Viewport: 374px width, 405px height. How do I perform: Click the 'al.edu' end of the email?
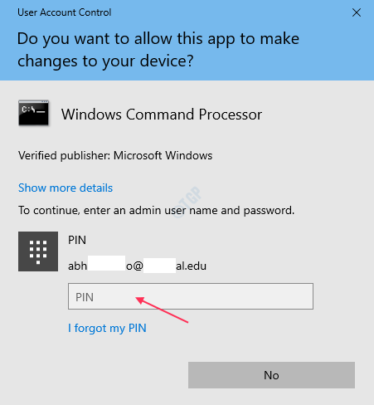(x=192, y=266)
